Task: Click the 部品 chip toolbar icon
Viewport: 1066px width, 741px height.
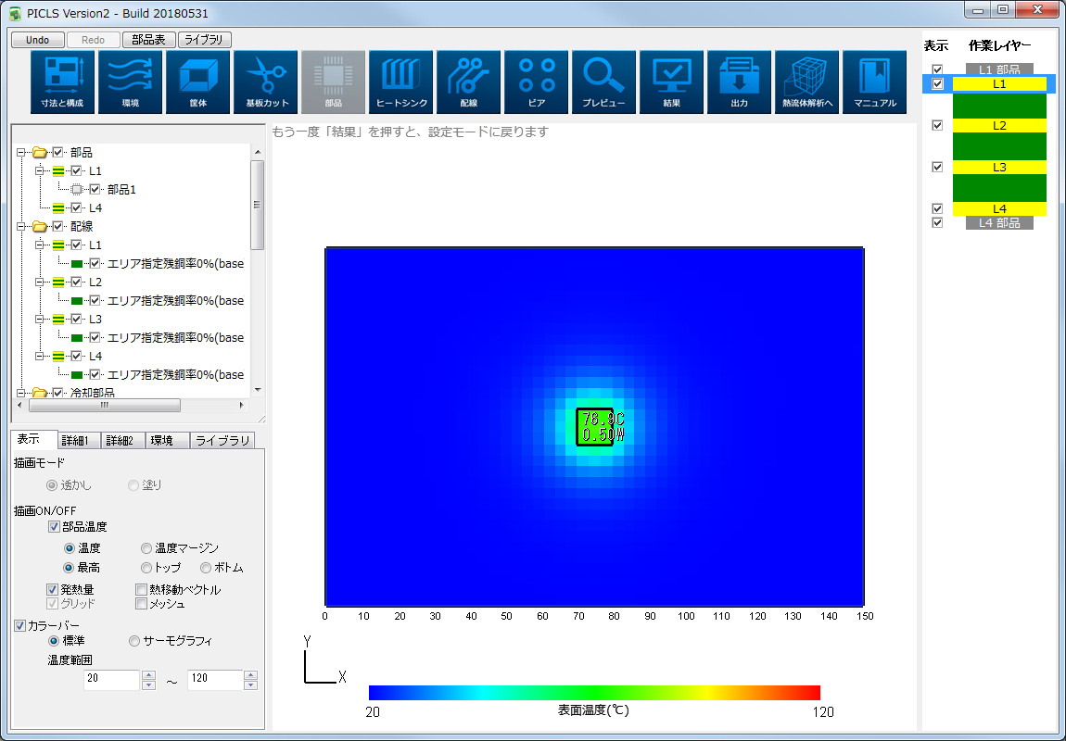Action: click(x=333, y=82)
